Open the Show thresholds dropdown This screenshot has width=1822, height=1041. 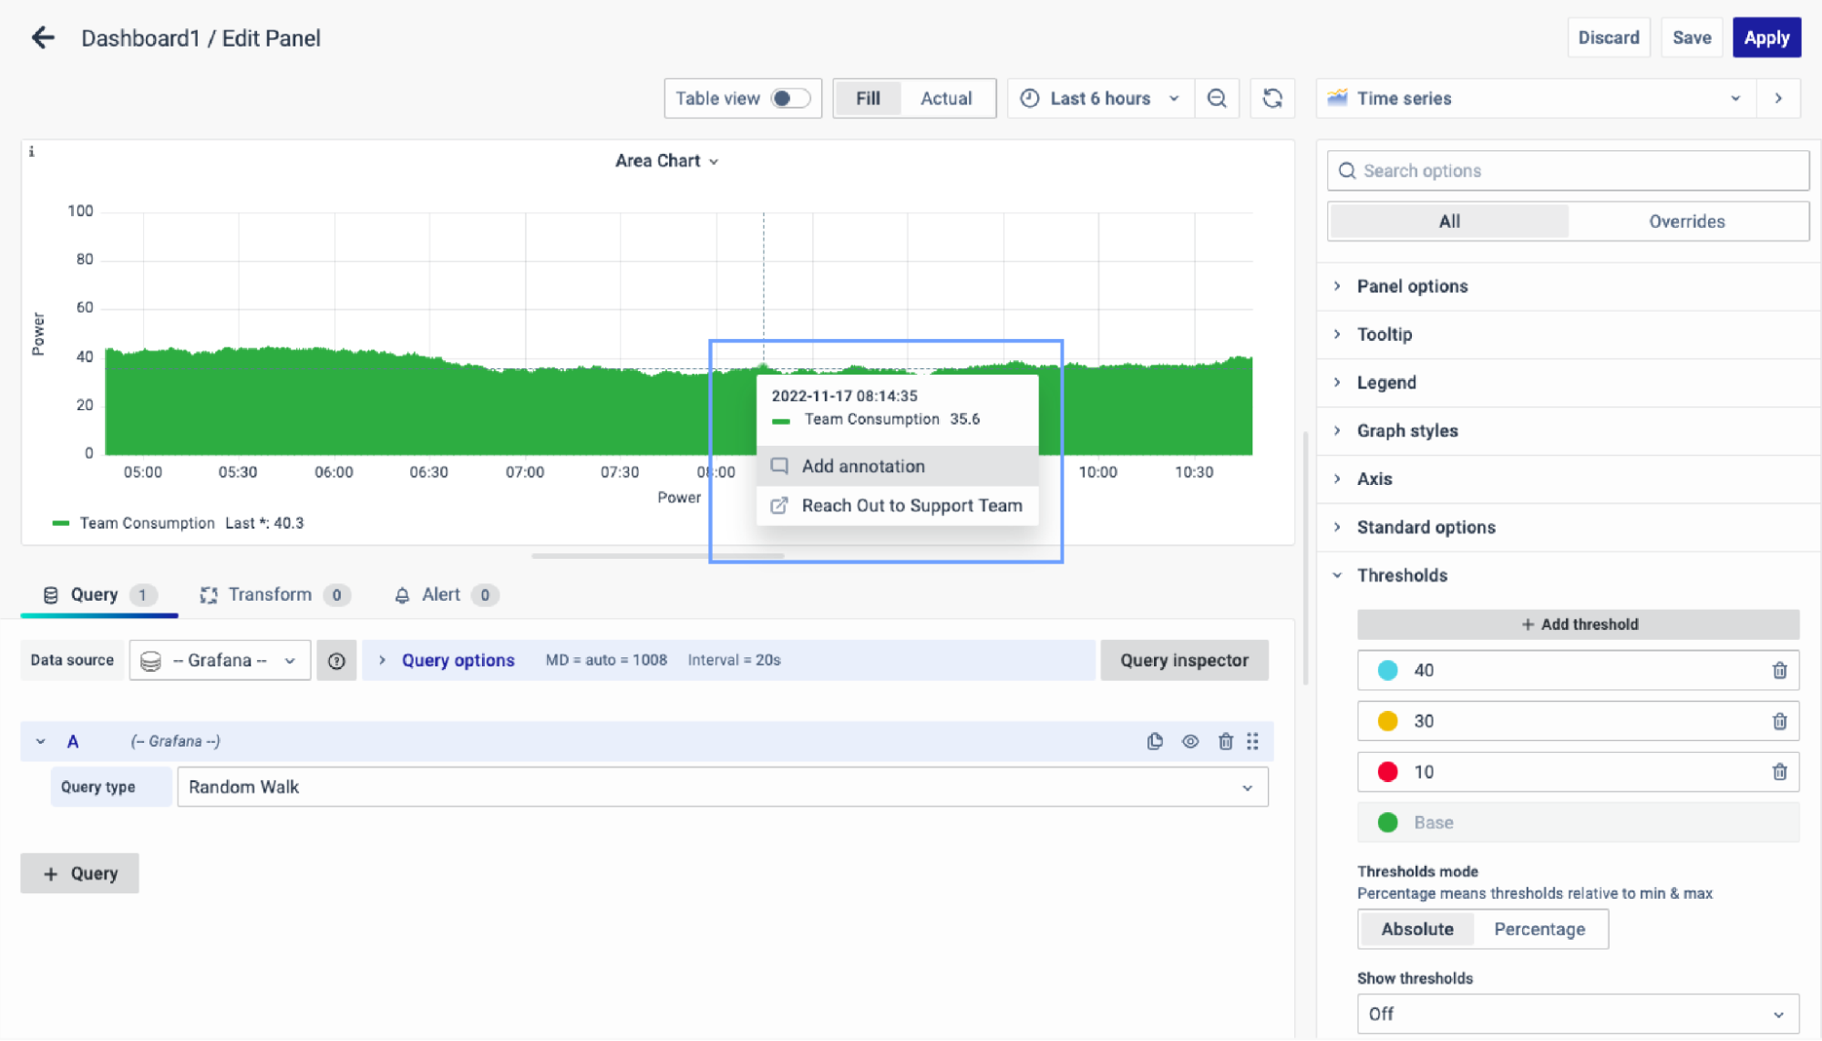1577,1014
